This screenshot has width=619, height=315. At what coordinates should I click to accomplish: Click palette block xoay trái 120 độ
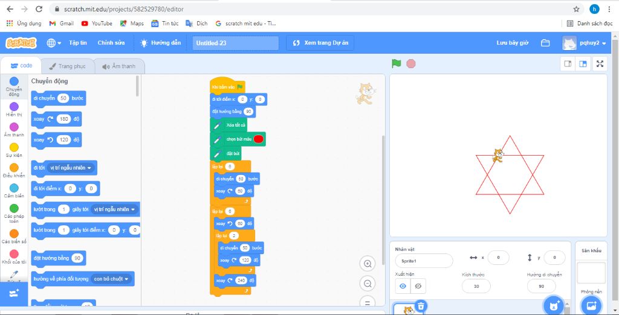click(x=56, y=140)
